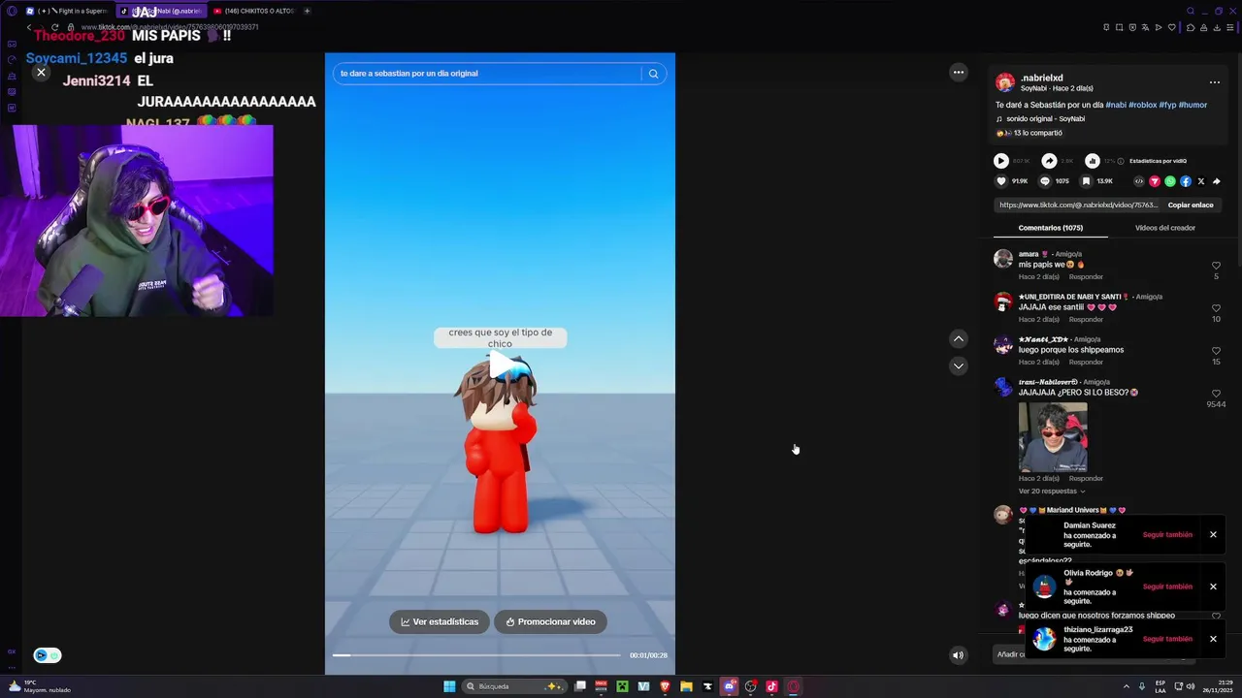Open Ver estadísticas button

tap(440, 621)
